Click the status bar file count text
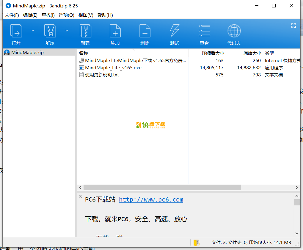Image resolution: width=303 pixels, height=250 pixels. [x=251, y=243]
